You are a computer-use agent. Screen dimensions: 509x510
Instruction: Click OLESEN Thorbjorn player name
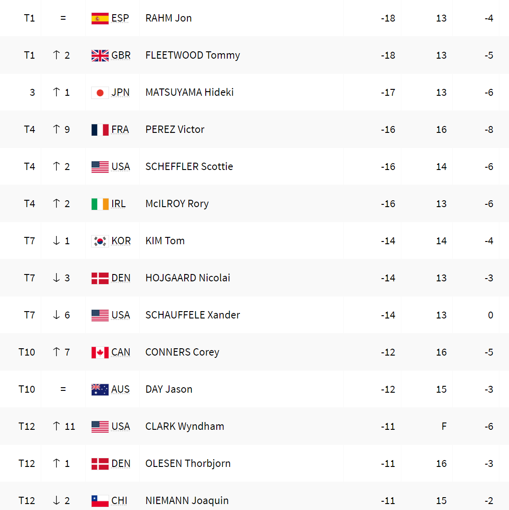point(188,463)
